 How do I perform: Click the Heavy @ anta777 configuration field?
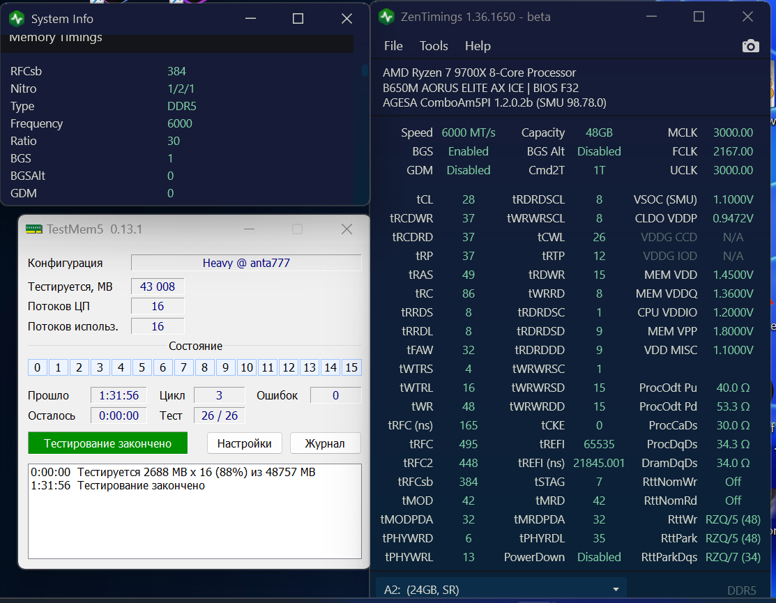[x=246, y=263]
